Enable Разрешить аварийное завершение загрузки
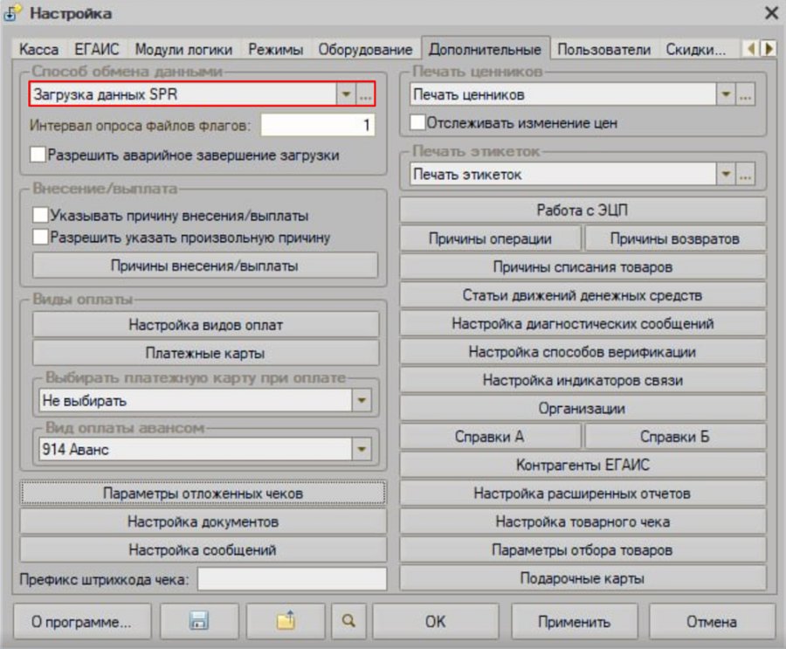The height and width of the screenshot is (649, 786). pyautogui.click(x=38, y=155)
